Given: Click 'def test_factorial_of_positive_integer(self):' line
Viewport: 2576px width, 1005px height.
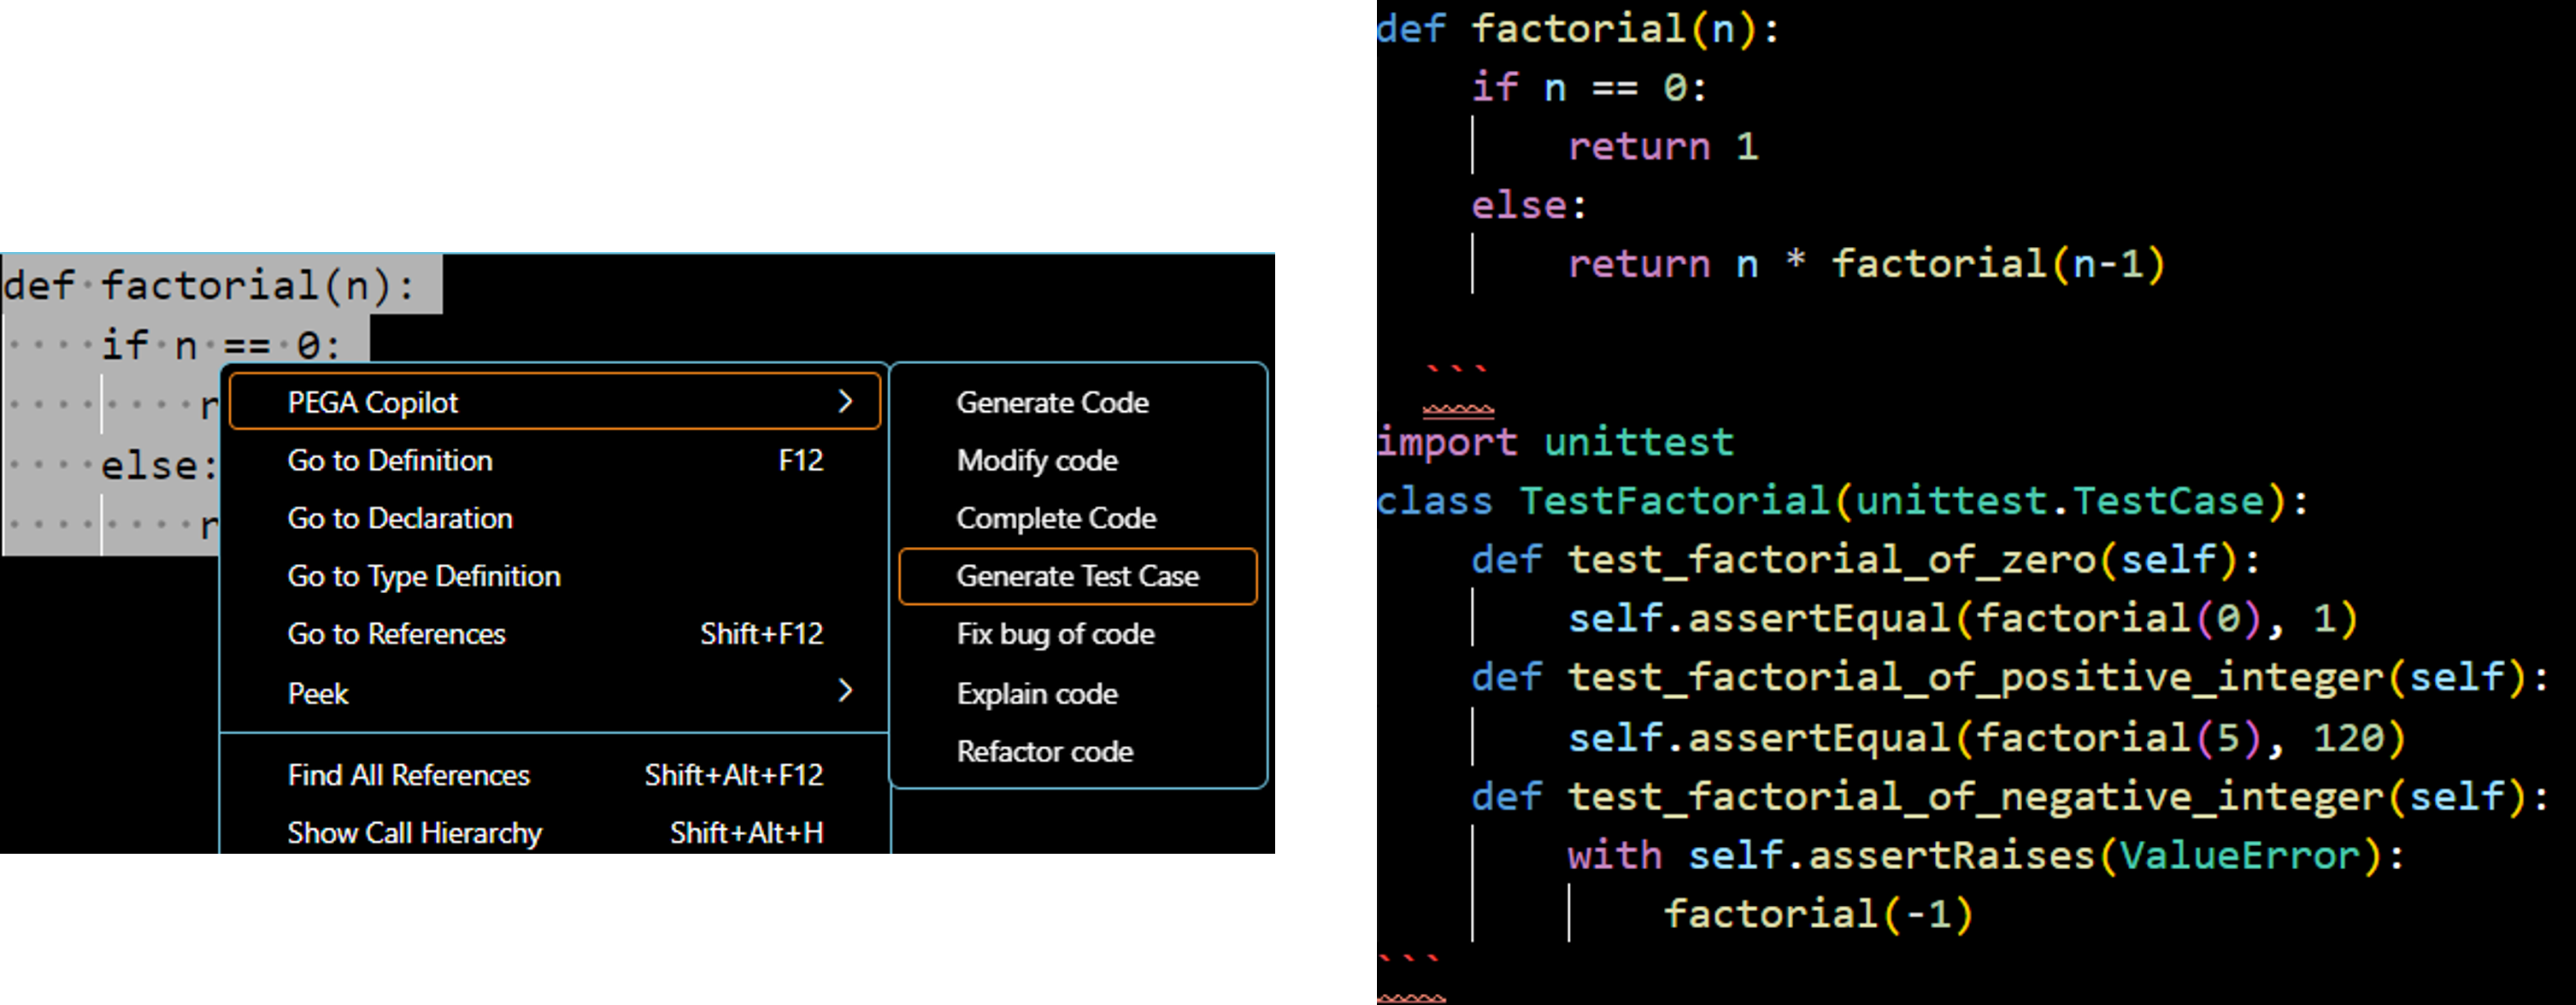Looking at the screenshot, I should click(2010, 677).
